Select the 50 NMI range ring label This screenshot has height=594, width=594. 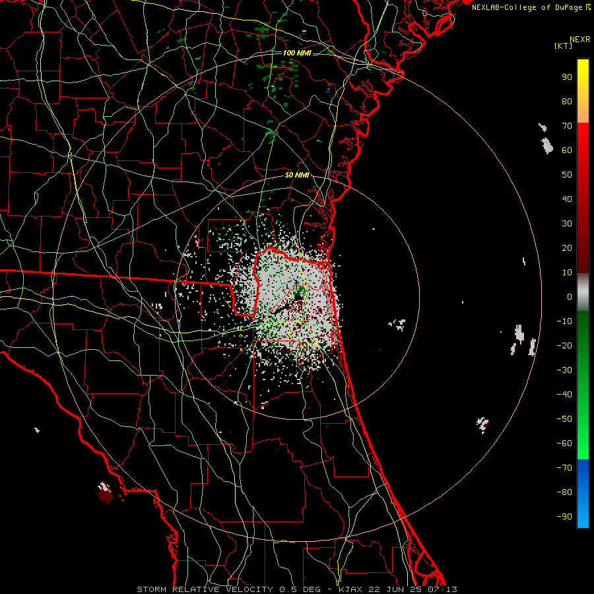[x=297, y=175]
